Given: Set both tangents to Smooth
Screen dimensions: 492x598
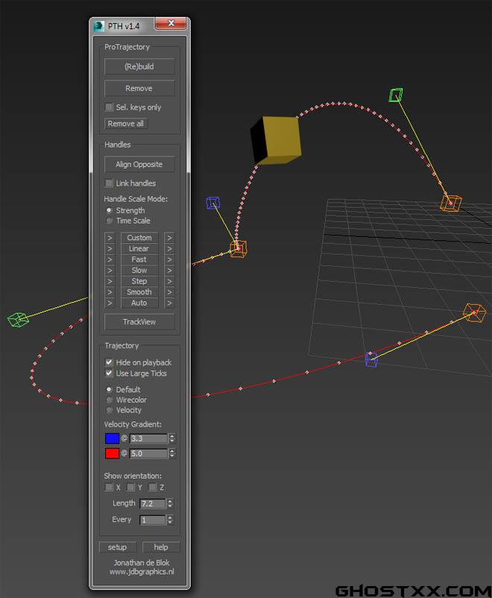Looking at the screenshot, I should pos(139,292).
